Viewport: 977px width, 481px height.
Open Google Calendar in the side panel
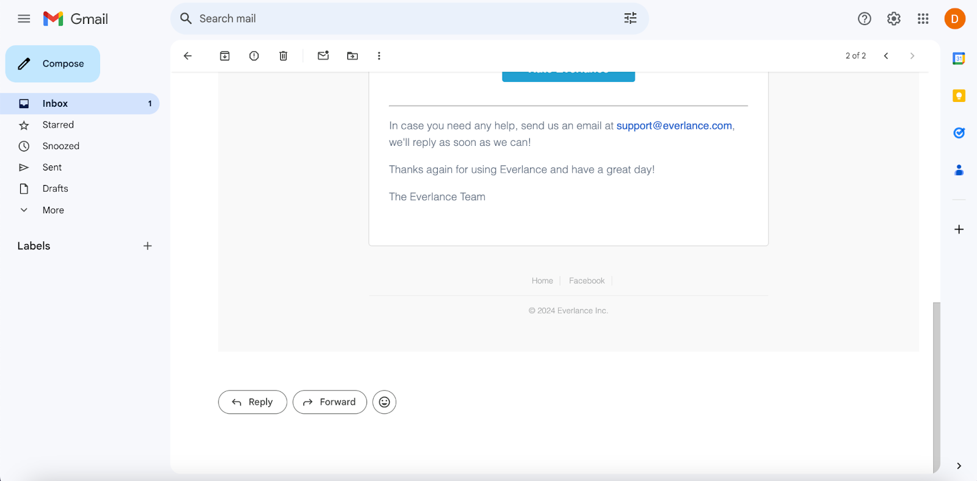pos(959,59)
